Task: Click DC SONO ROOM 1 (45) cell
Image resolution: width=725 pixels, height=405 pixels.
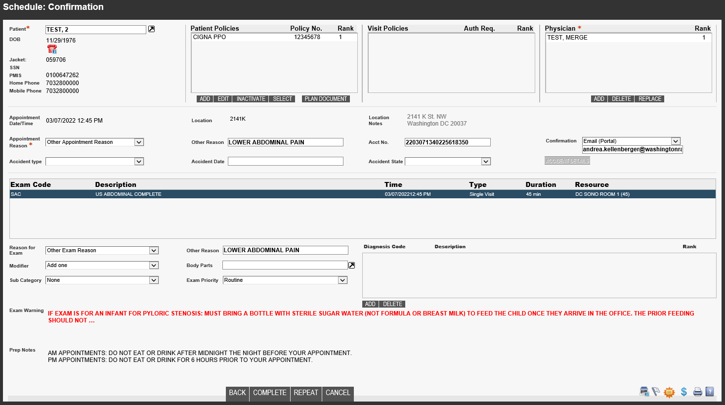Action: point(602,194)
